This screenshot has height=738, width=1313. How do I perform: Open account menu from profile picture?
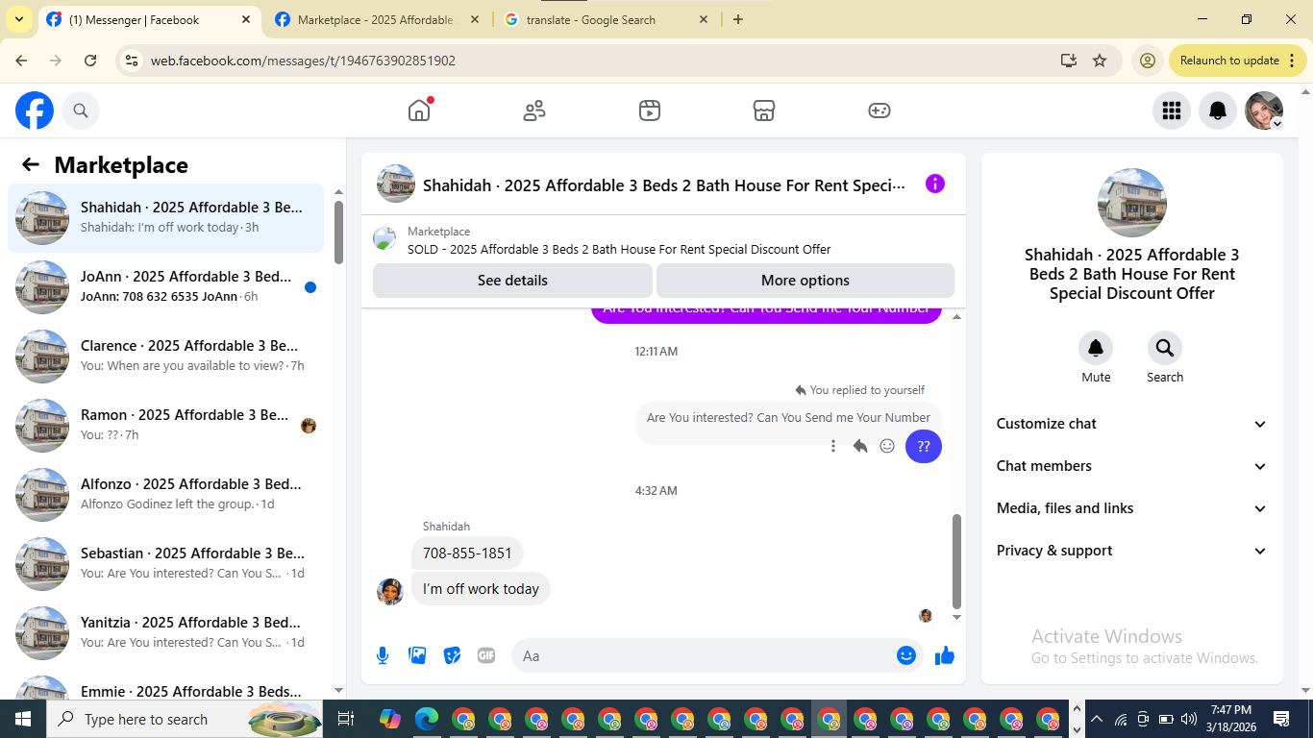click(x=1264, y=111)
